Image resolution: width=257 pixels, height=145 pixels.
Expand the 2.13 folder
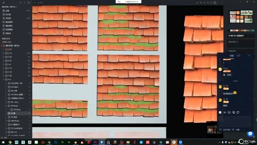pyautogui.click(x=4, y=53)
